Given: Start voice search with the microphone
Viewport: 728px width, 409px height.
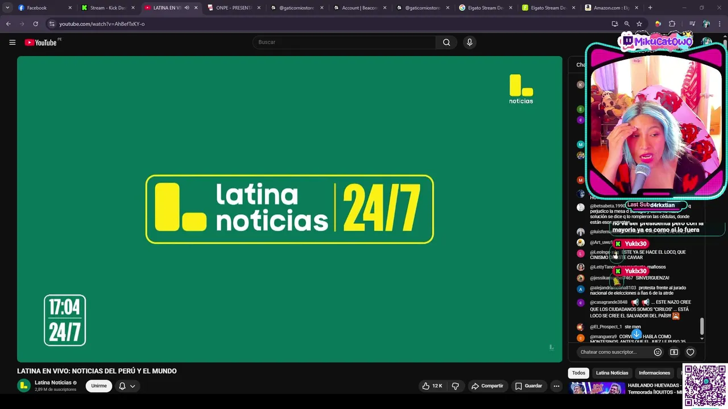Looking at the screenshot, I should (469, 42).
